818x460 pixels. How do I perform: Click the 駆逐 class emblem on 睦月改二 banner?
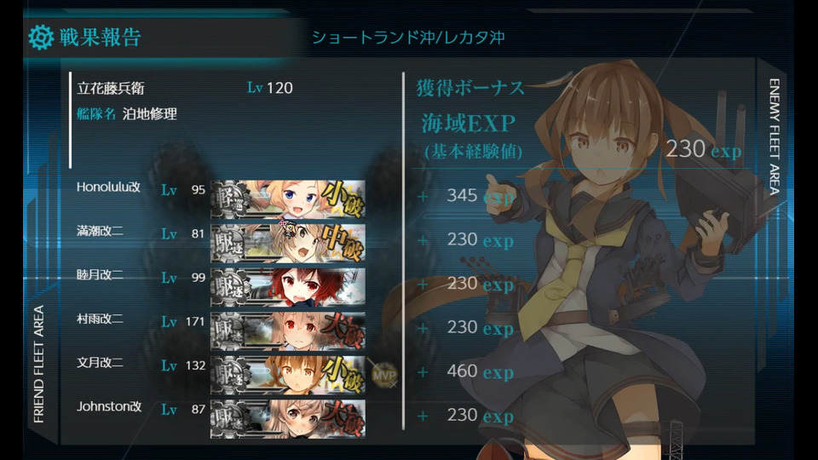pos(229,287)
